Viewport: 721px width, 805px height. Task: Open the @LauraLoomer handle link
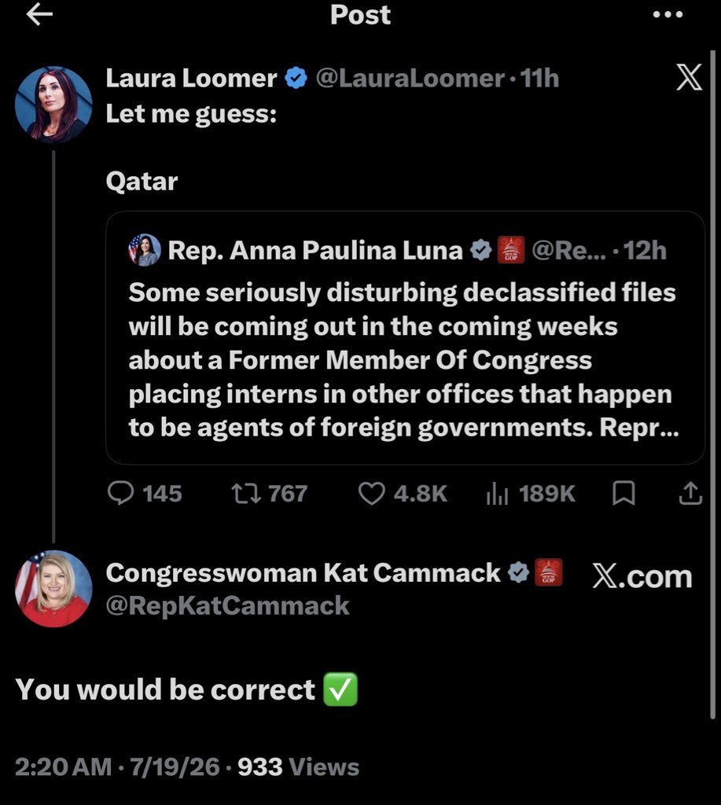click(x=410, y=79)
